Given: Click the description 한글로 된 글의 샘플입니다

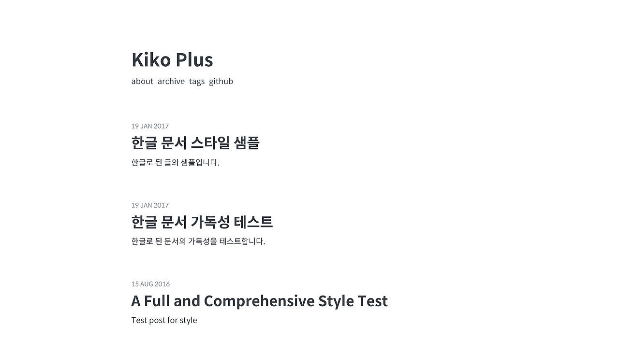Looking at the screenshot, I should pos(175,162).
